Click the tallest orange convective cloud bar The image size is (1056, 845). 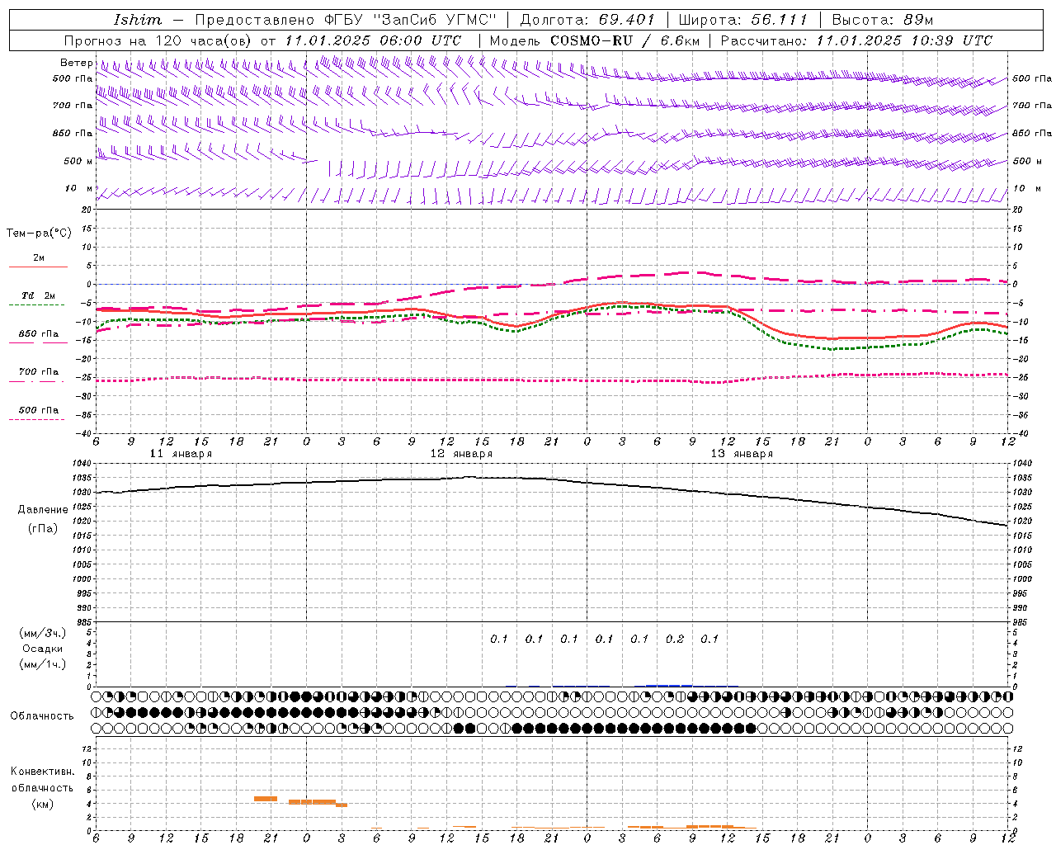(266, 799)
